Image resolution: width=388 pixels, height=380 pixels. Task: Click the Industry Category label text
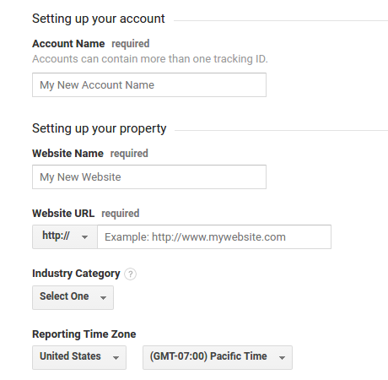(x=76, y=274)
